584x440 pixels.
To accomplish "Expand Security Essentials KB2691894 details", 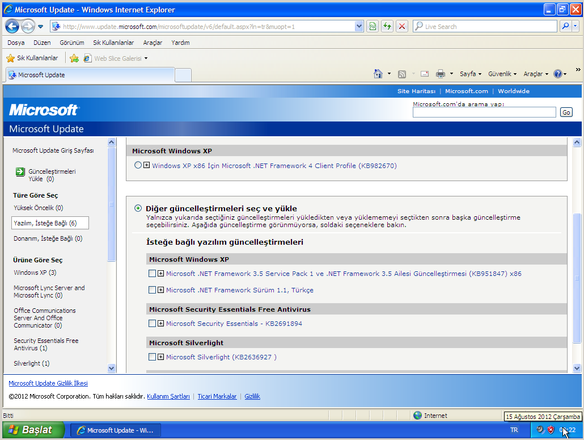I will pos(160,323).
